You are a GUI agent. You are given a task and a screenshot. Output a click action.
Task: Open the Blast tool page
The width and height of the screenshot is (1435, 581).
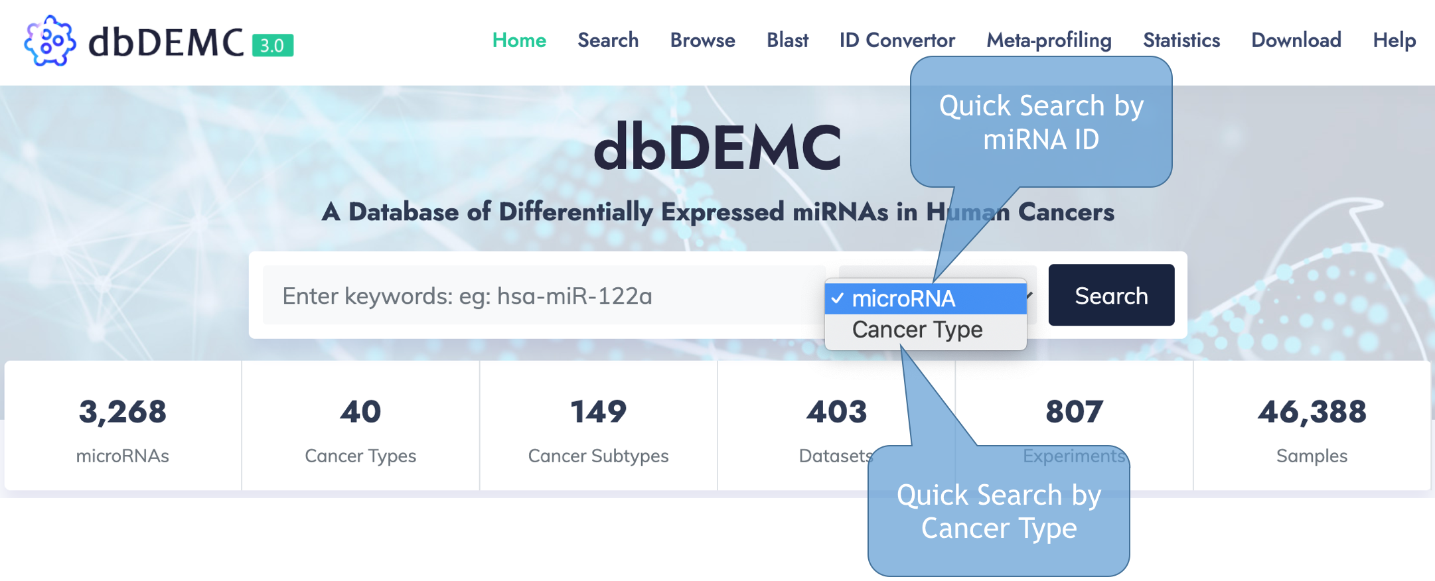[787, 40]
